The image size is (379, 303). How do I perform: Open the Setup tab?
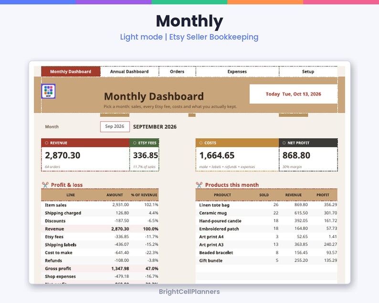[308, 72]
